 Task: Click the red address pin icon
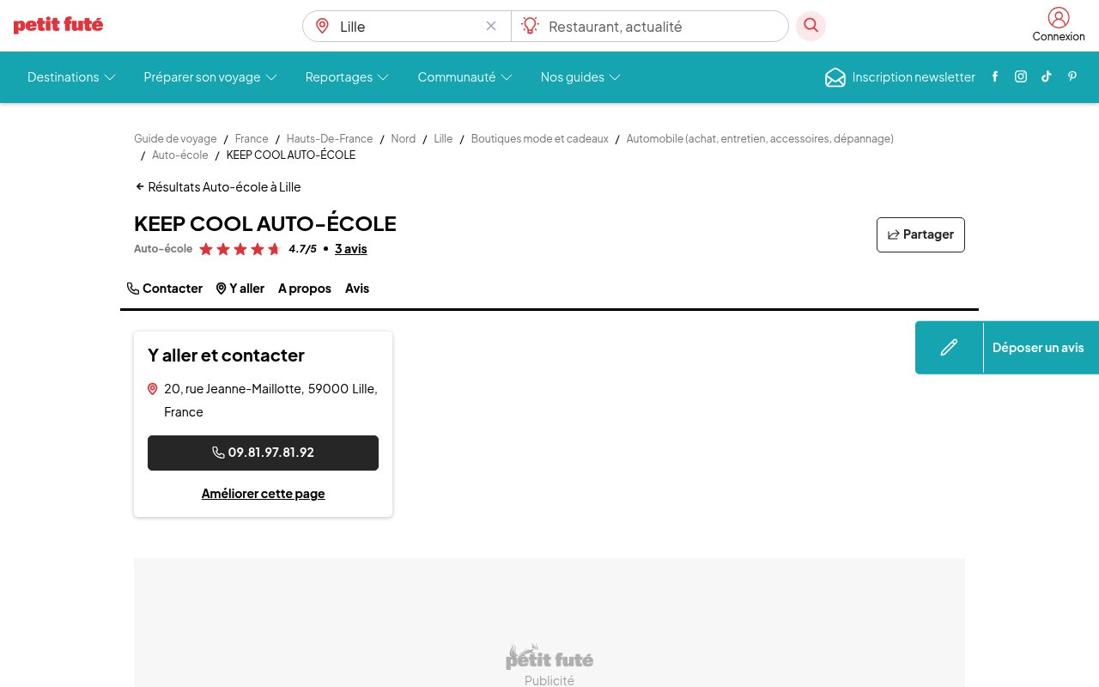153,389
